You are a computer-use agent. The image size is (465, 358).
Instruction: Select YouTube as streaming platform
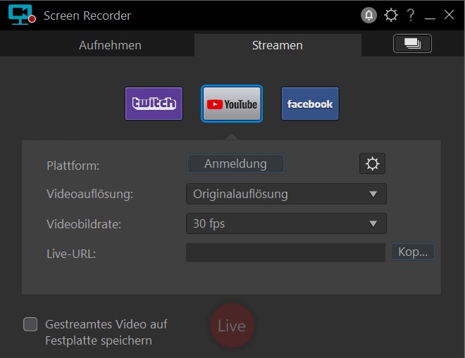pos(232,104)
